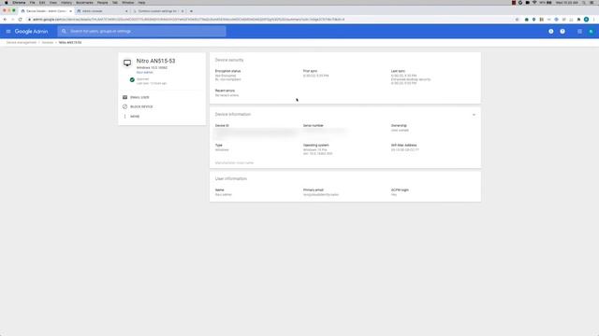The width and height of the screenshot is (599, 336).
Task: Click the monitor device icon beside Nitro AN515-53
Action: click(x=127, y=63)
